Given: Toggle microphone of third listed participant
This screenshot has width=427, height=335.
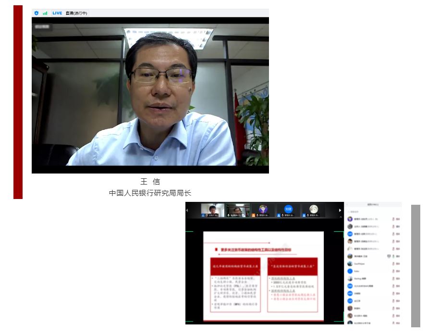Looking at the screenshot, I should point(393,234).
